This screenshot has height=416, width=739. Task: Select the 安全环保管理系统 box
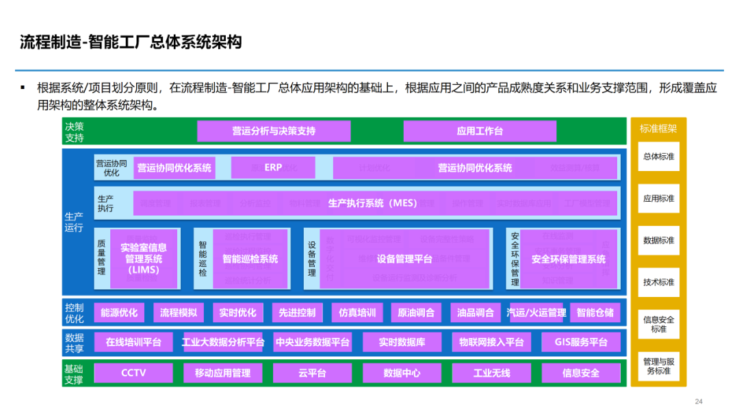(x=569, y=259)
